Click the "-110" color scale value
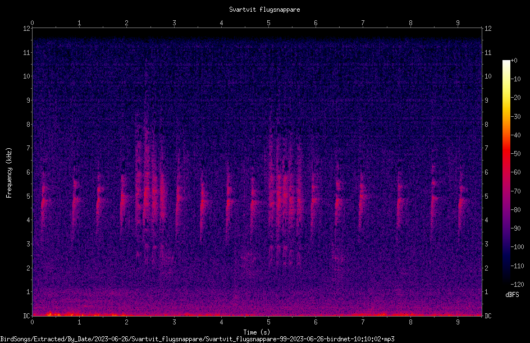530x343 pixels. tap(517, 266)
